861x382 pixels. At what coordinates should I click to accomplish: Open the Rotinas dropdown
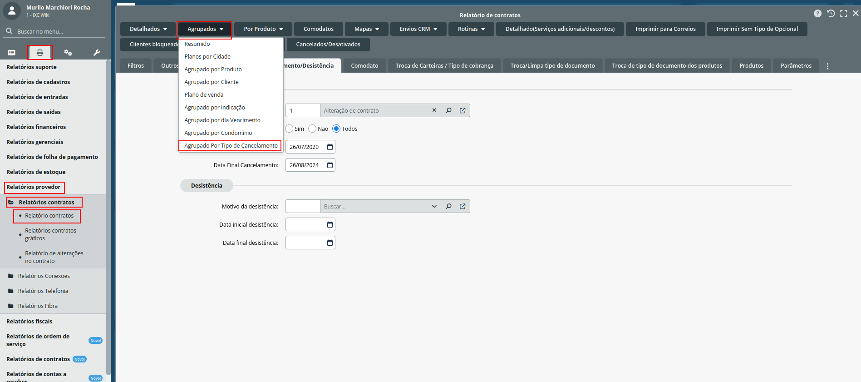(471, 29)
